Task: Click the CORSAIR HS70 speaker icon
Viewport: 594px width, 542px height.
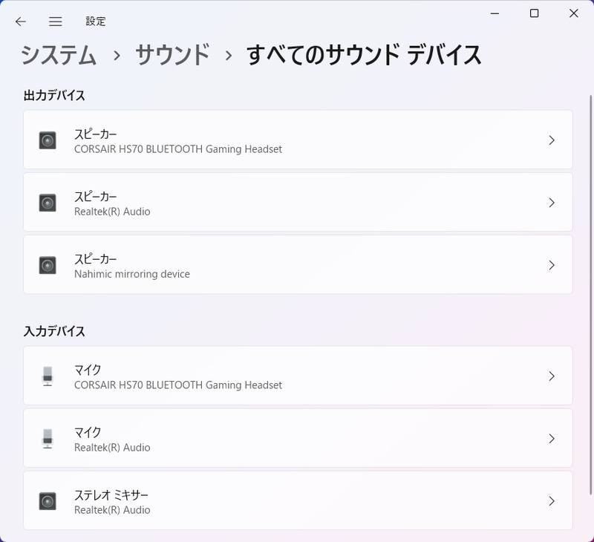Action: [x=49, y=140]
